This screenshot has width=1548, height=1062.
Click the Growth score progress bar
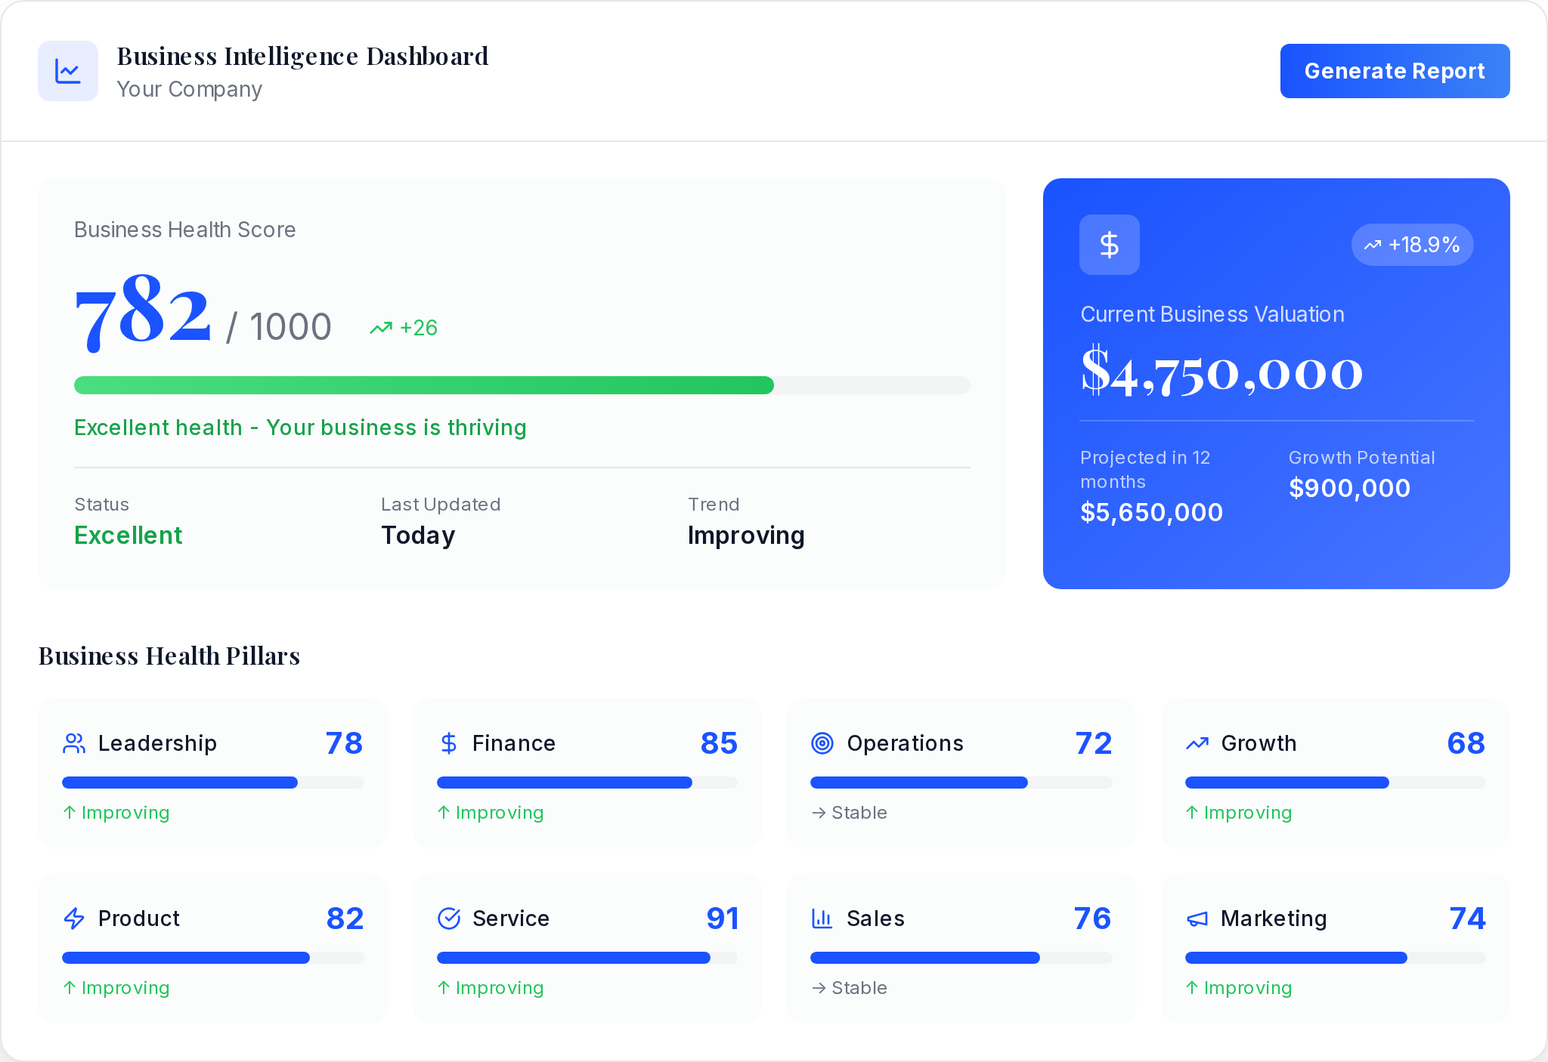1336,783
